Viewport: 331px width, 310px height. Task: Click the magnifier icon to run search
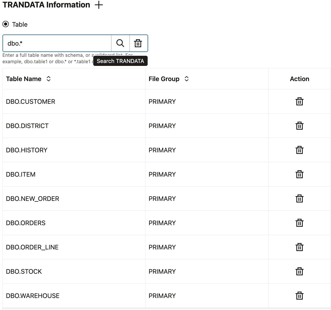pos(120,43)
